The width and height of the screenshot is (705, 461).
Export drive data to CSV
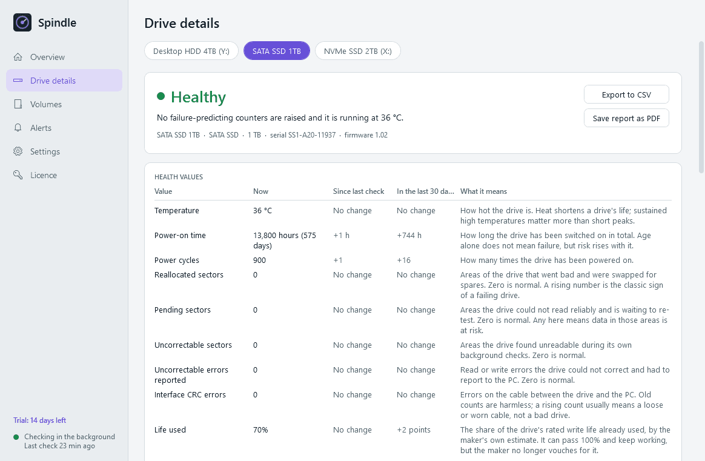click(x=626, y=95)
